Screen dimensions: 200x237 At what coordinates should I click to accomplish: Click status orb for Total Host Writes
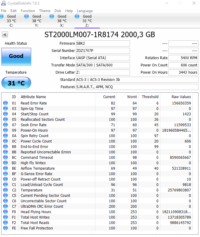[x=5, y=217]
